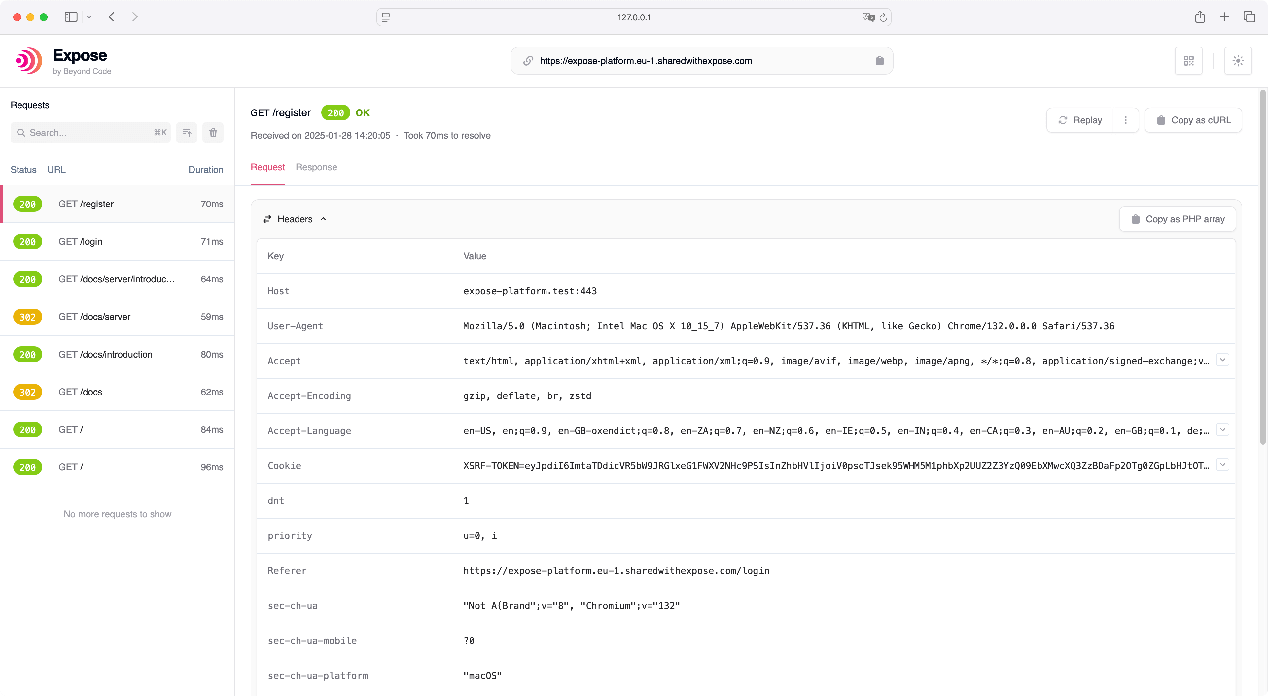Toggle follow-latest-requests sort icon

[x=187, y=132]
